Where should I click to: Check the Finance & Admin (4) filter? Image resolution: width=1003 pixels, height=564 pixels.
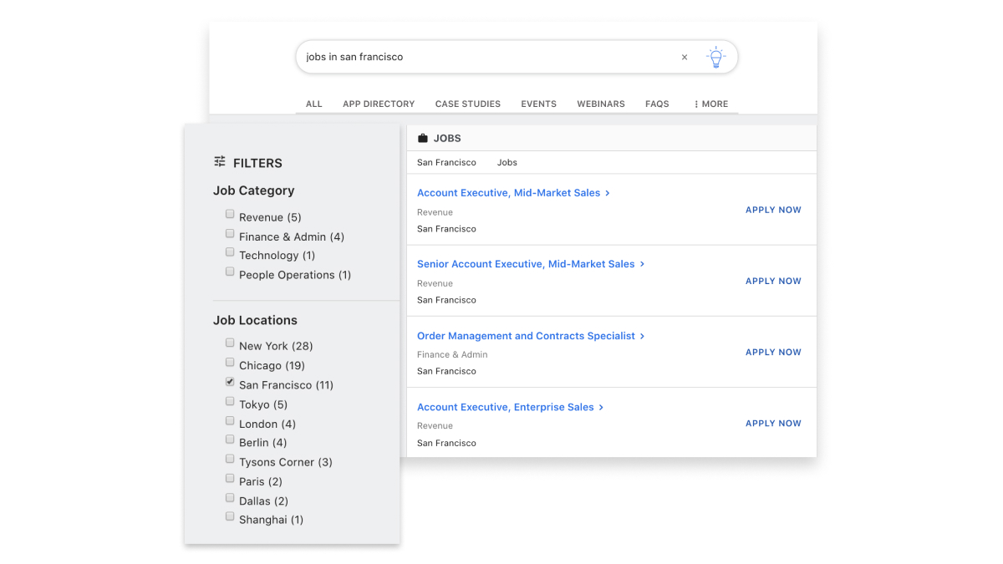[230, 234]
